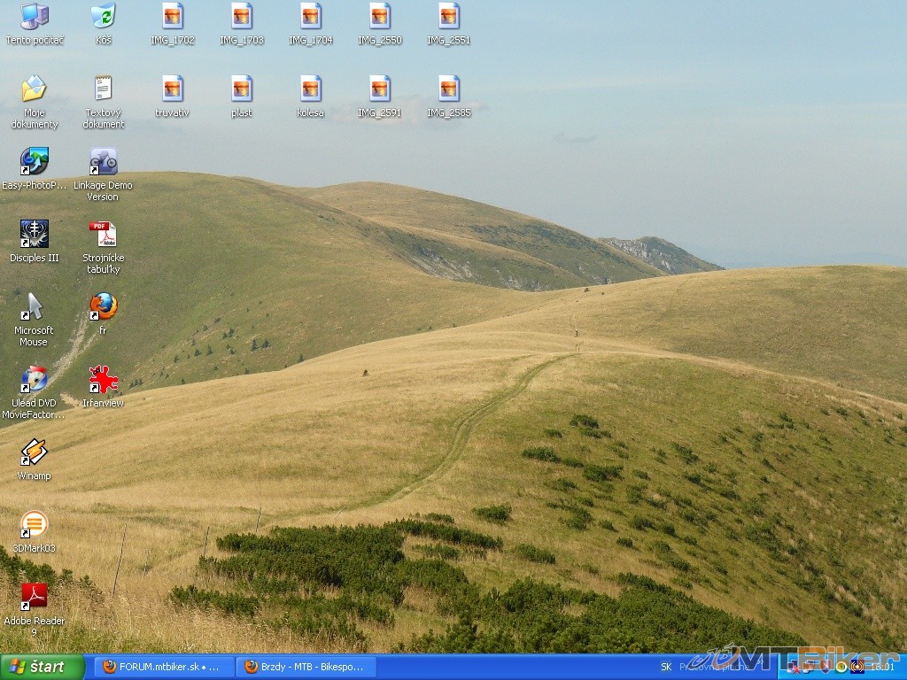Select the kolesa image file
The height and width of the screenshot is (680, 907).
tap(310, 89)
